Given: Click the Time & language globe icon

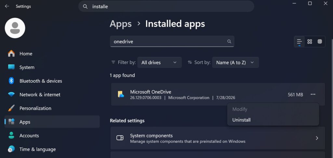Looking at the screenshot, I should click(11, 149).
